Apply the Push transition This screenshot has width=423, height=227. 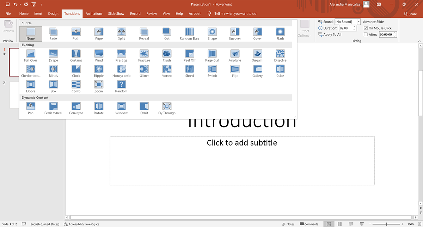(76, 32)
